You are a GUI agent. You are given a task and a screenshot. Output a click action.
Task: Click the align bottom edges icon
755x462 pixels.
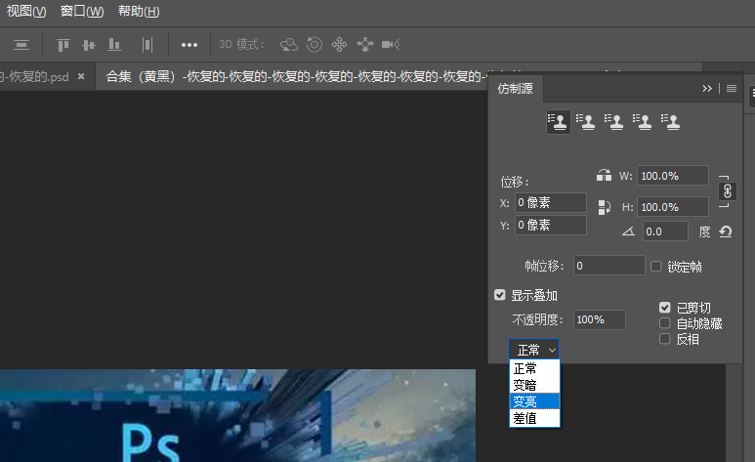point(114,45)
